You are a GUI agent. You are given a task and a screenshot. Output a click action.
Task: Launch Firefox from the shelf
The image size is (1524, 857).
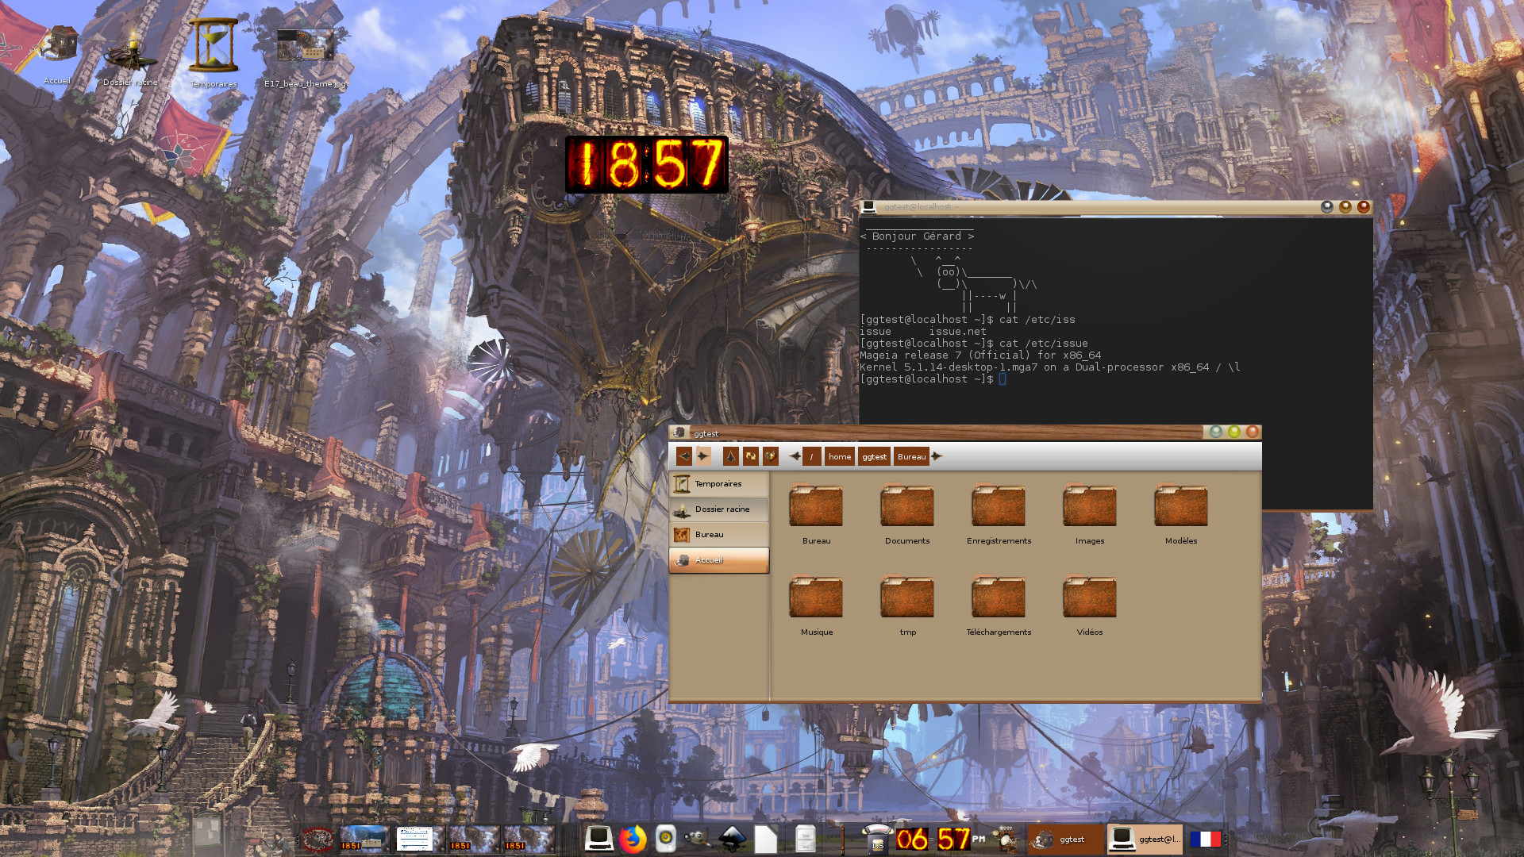633,839
